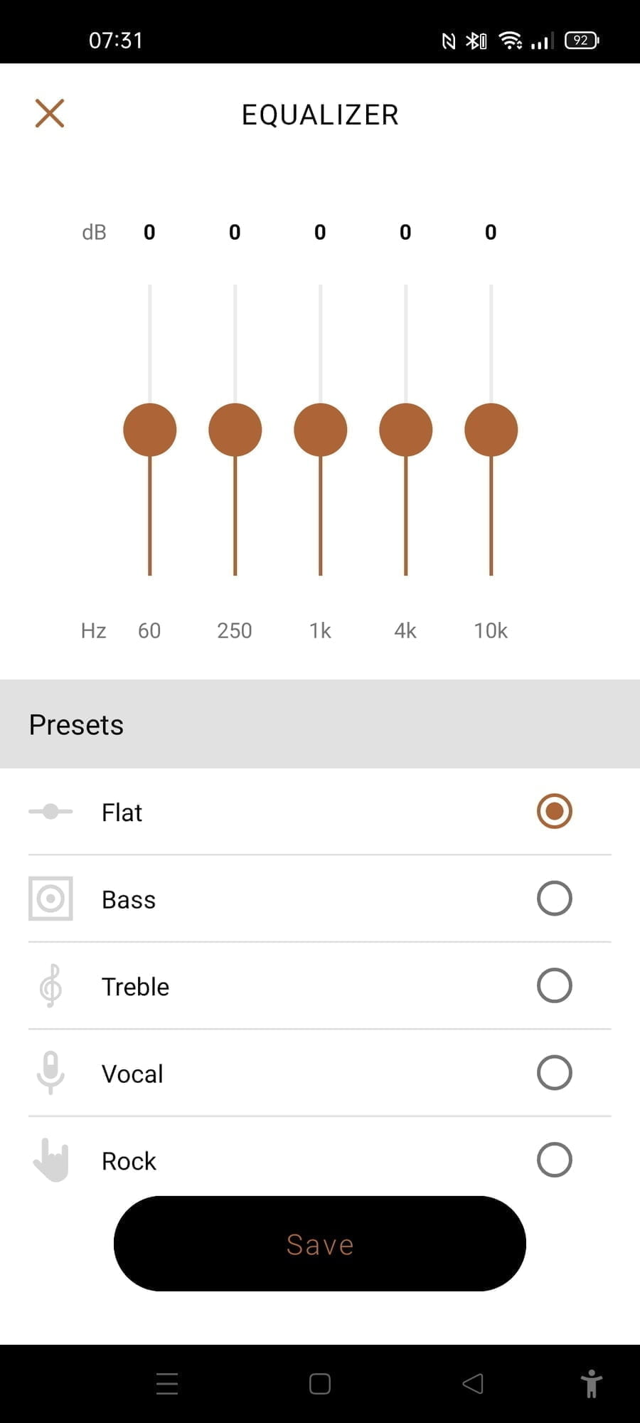
Task: Click the 10k Hz slider knob
Action: pos(491,430)
